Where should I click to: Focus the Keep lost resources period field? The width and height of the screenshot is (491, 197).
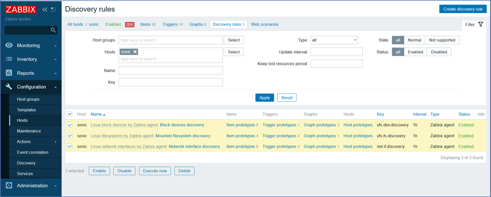point(337,64)
